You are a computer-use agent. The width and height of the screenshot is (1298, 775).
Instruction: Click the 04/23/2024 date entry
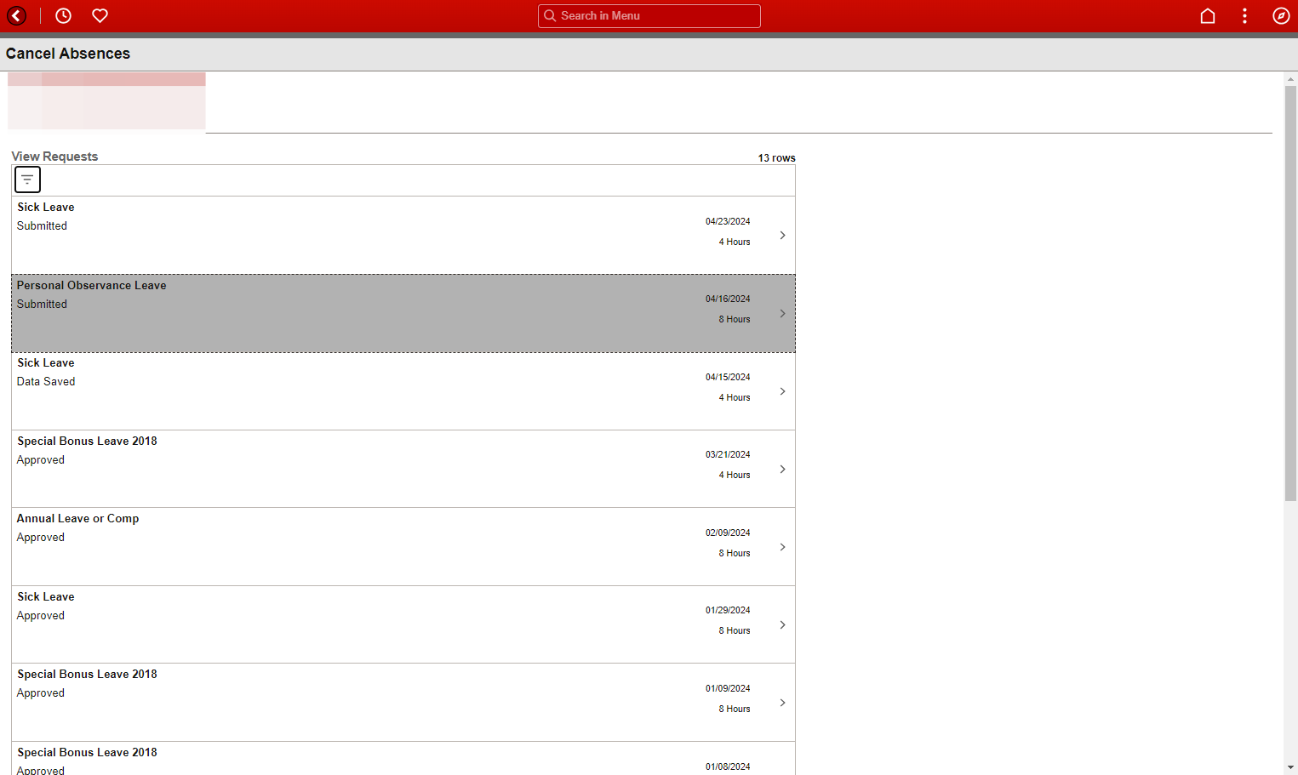[x=728, y=221]
